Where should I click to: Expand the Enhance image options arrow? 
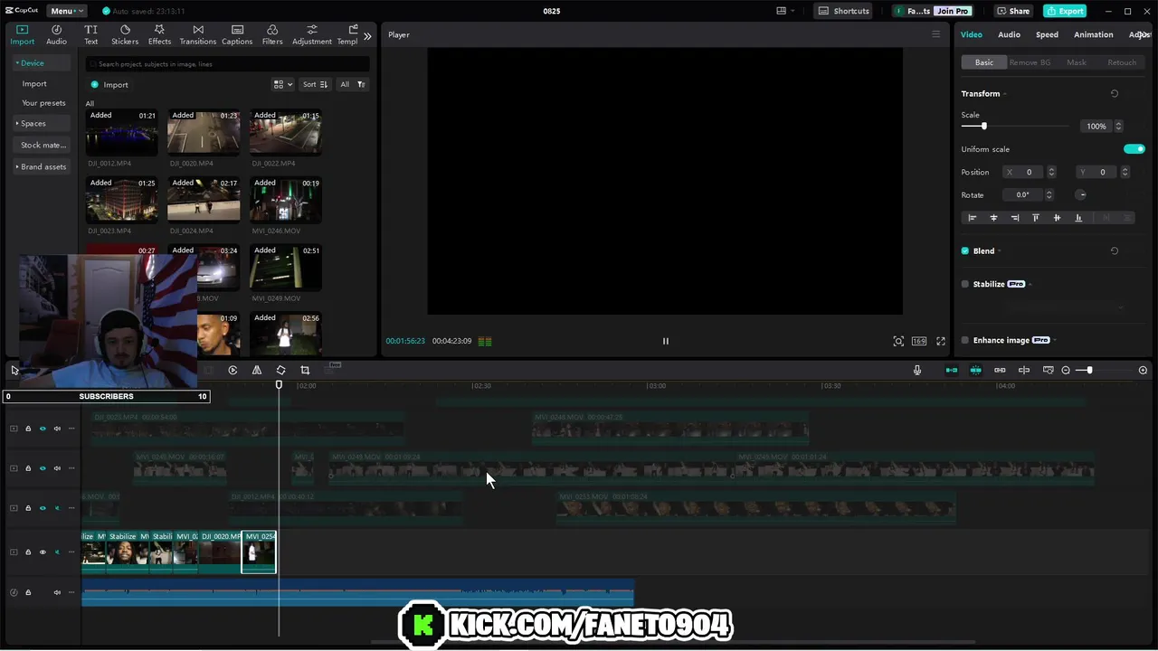(x=1055, y=340)
